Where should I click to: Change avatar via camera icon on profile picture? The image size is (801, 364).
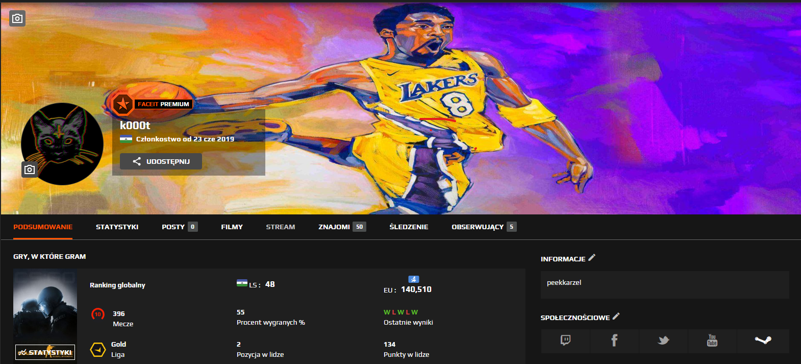click(x=30, y=169)
